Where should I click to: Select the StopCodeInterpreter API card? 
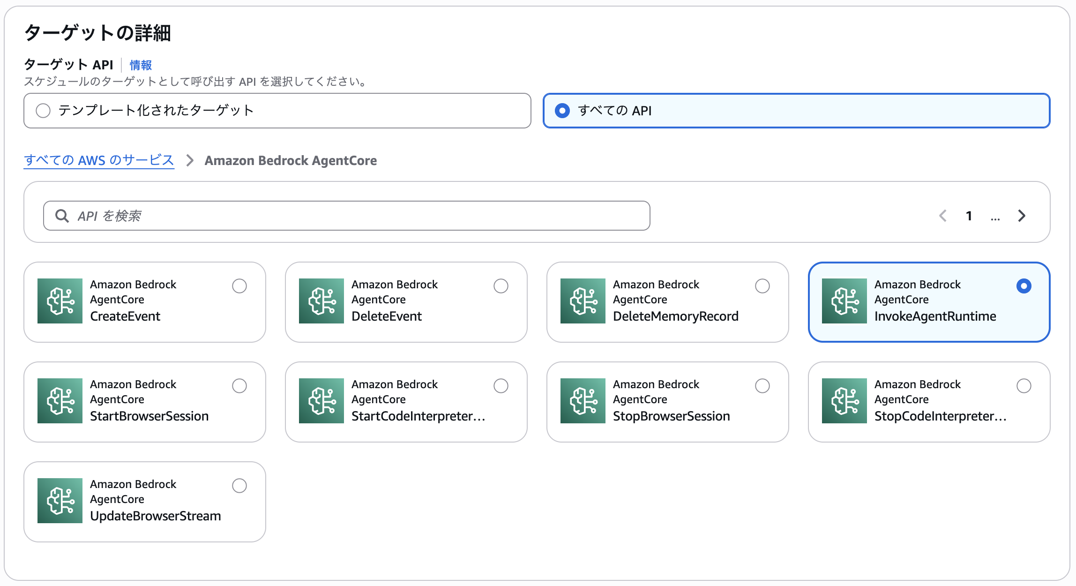pyautogui.click(x=929, y=402)
